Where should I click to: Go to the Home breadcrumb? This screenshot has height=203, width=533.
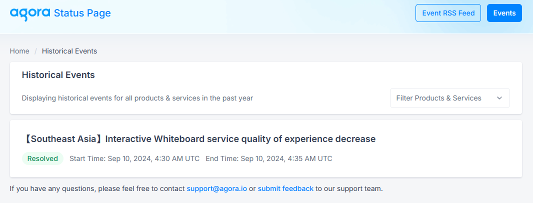pyautogui.click(x=19, y=51)
